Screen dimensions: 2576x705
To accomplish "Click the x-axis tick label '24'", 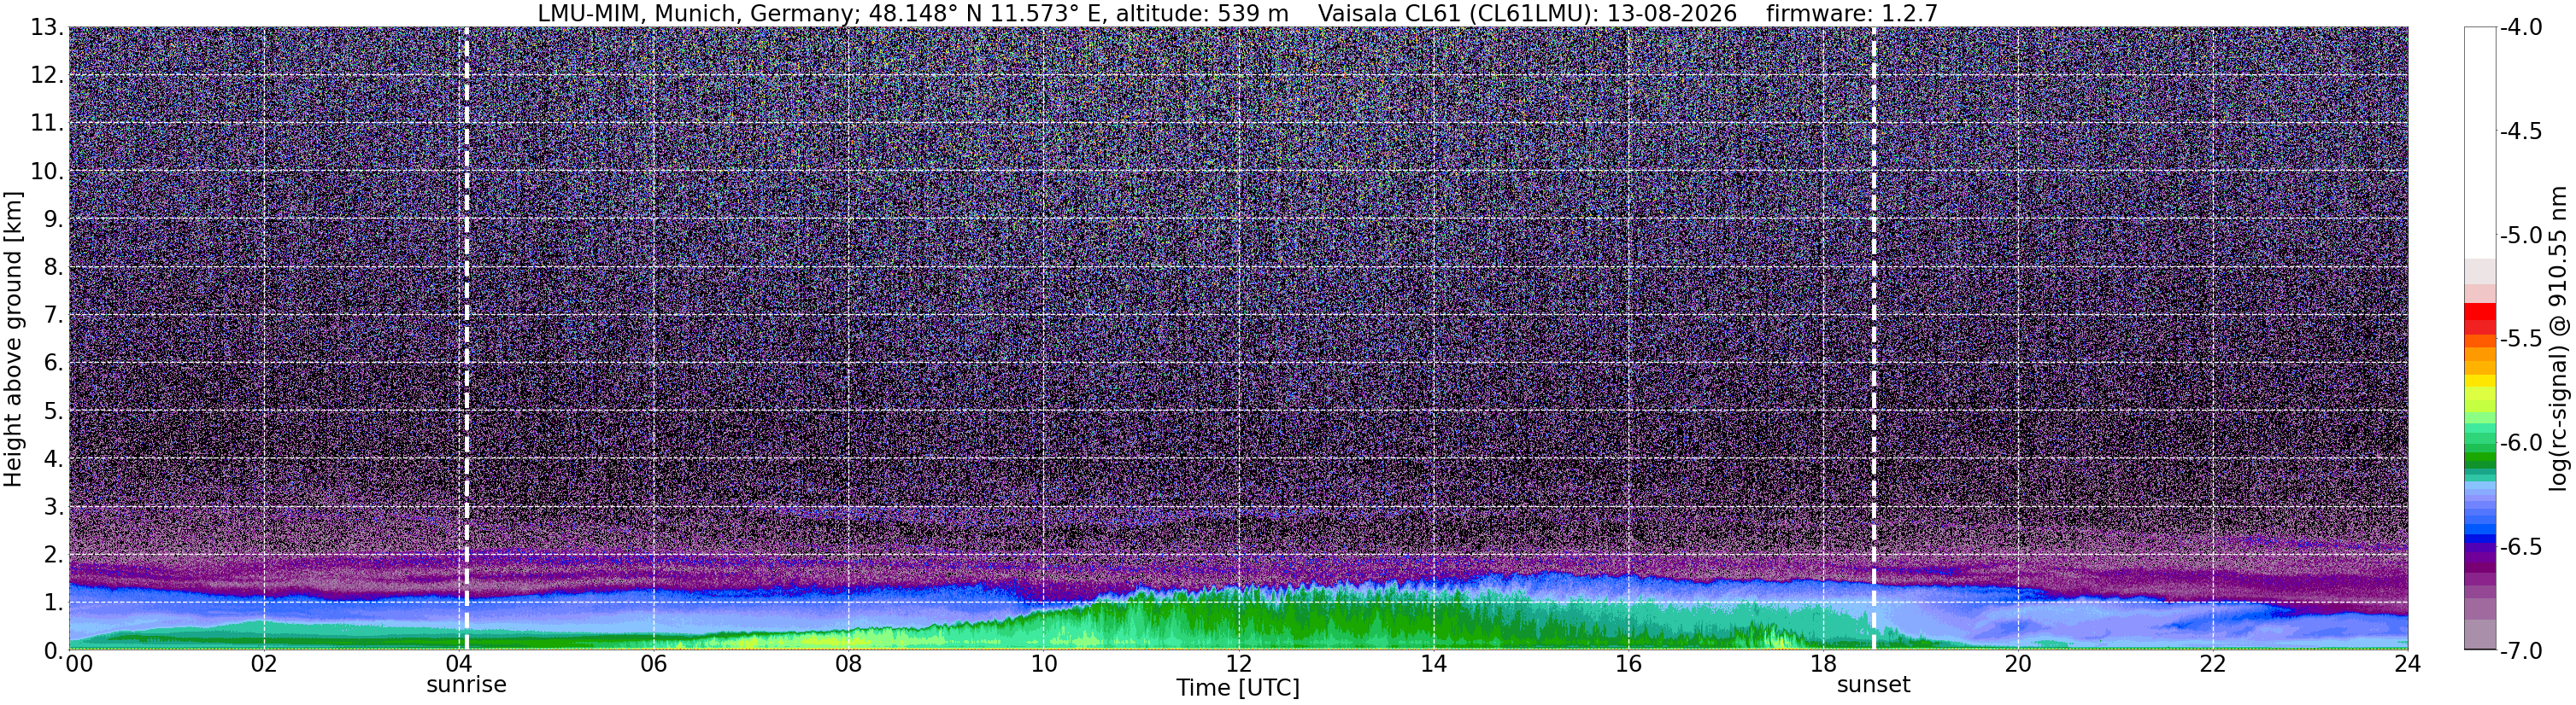I will click(2408, 664).
